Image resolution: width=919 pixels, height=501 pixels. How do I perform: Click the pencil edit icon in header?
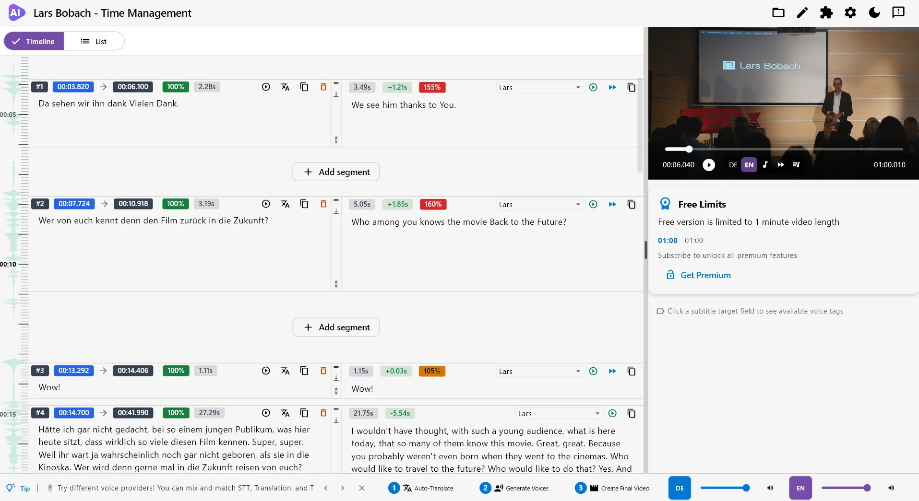(x=802, y=13)
